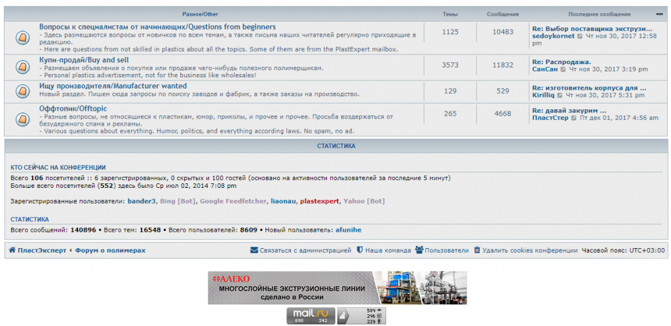Collapse the Разное/Other category
Image resolution: width=671 pixels, height=326 pixels.
click(659, 14)
